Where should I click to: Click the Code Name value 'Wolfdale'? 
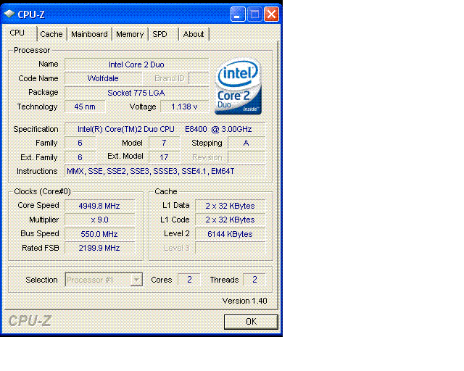[x=103, y=78]
